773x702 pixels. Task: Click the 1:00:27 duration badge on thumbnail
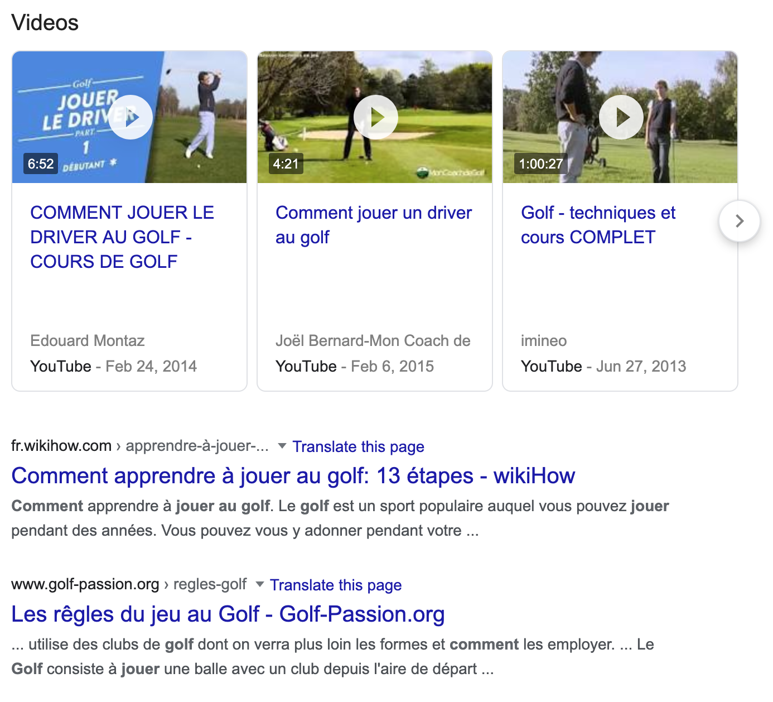pyautogui.click(x=540, y=164)
